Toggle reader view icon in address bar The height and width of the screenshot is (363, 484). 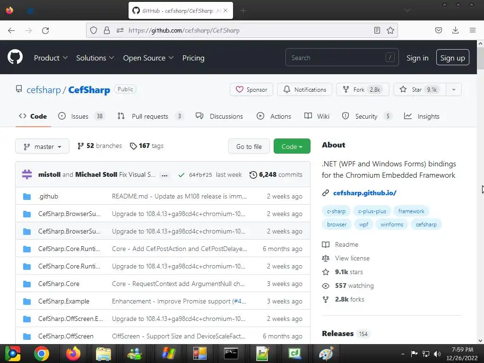(x=377, y=30)
